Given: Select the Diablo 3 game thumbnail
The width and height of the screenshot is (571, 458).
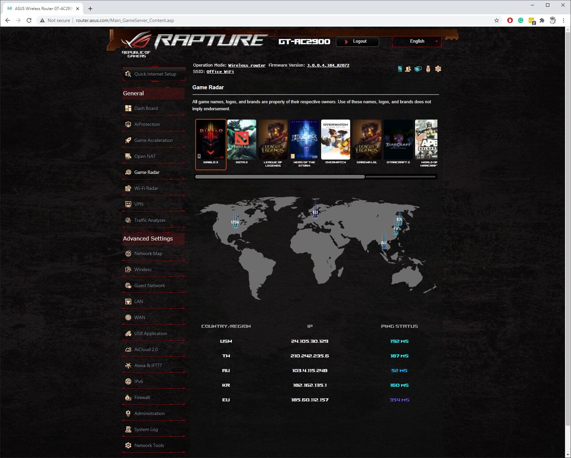Looking at the screenshot, I should point(211,144).
